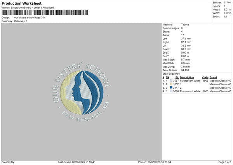Screen dimensions: 233x165
Task: Click 'Madeira Classic 40' in stop row 2
Action: click(x=220, y=84)
